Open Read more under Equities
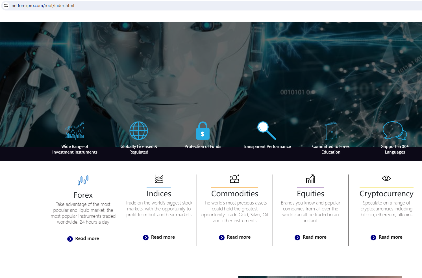This screenshot has width=422, height=278. pos(314,237)
